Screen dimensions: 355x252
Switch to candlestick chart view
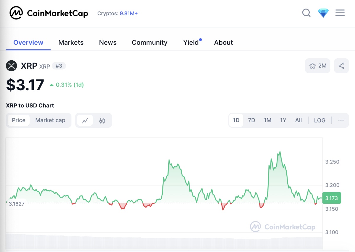tap(102, 120)
